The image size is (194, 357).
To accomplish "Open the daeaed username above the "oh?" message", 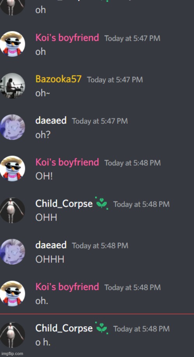I will (x=51, y=121).
